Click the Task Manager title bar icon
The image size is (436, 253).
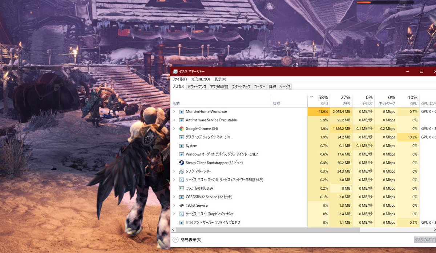175,72
